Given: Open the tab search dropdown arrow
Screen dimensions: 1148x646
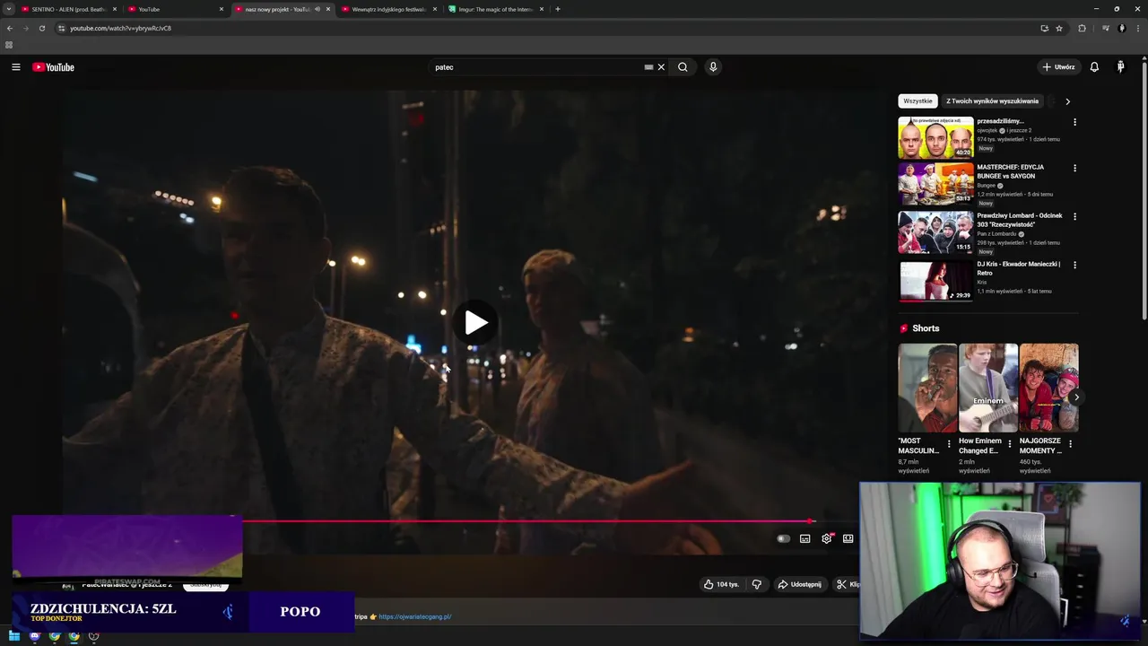Looking at the screenshot, I should pyautogui.click(x=10, y=9).
